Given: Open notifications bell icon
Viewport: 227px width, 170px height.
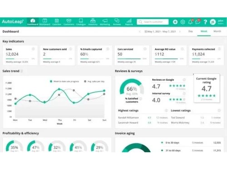Looking at the screenshot, I should (190, 22).
